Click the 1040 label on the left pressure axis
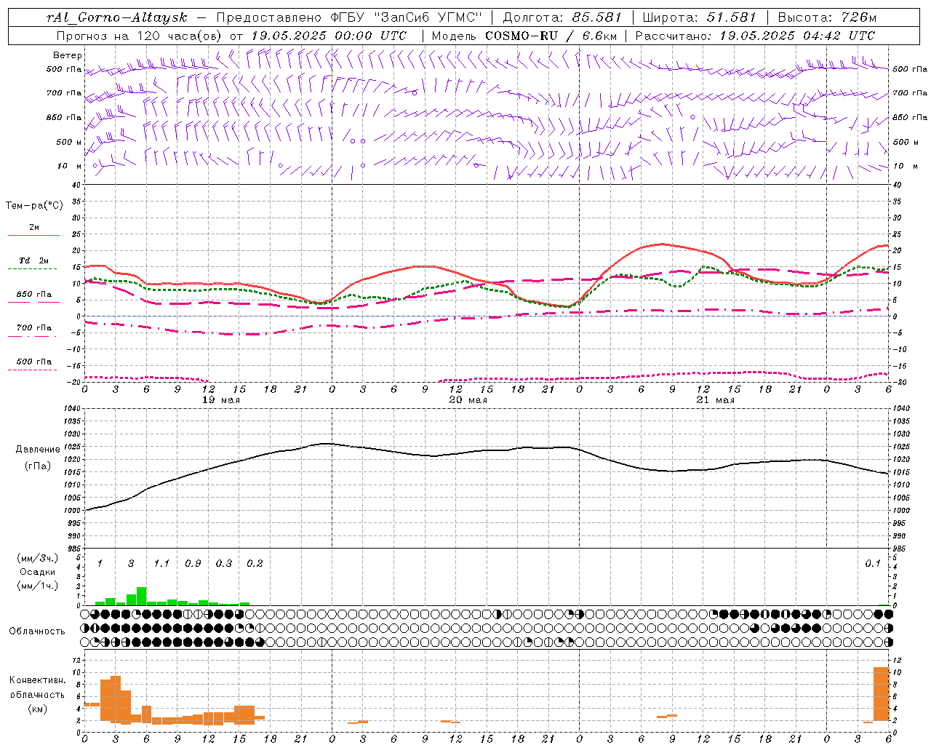Viewport: 931px width, 745px height. [x=71, y=409]
